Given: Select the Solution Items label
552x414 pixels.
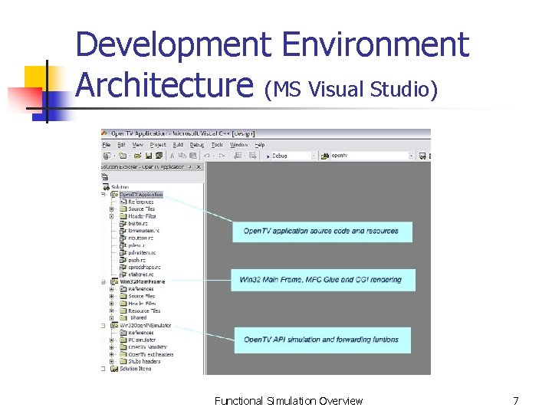Looking at the screenshot, I should coord(136,369).
